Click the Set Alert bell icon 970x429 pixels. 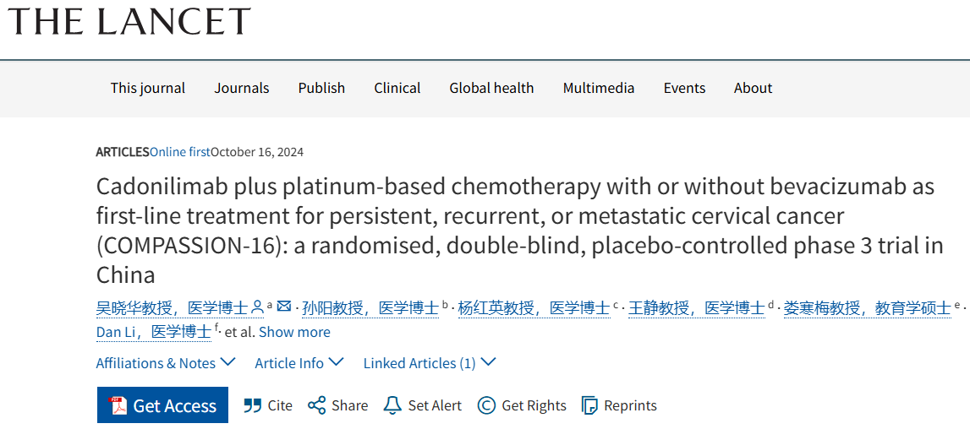tap(392, 405)
